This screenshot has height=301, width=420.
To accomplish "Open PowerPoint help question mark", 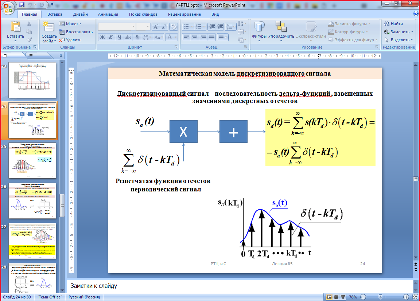I will tap(416, 14).
